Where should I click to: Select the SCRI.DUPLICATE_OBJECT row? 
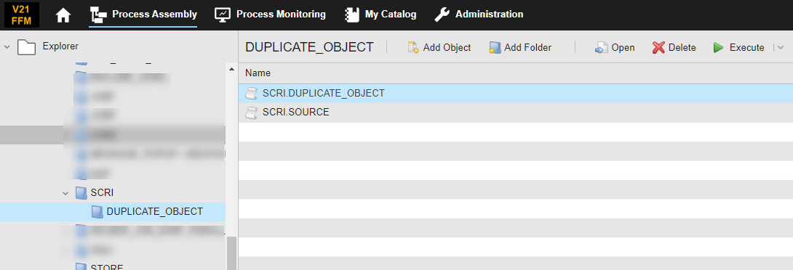click(515, 94)
